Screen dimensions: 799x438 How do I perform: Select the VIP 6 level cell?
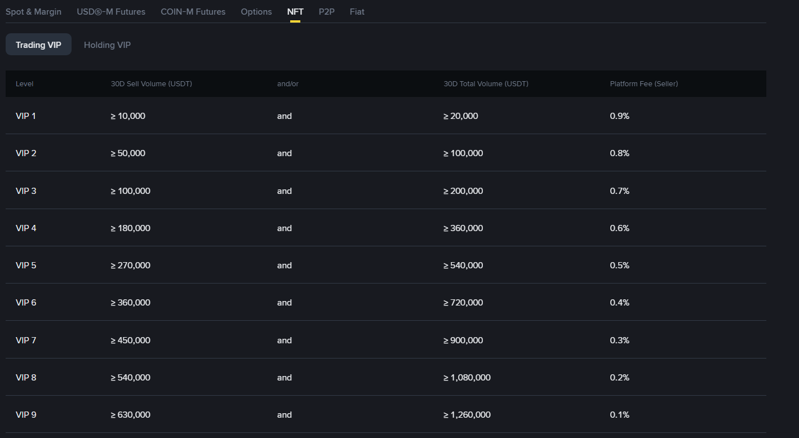[x=26, y=302]
